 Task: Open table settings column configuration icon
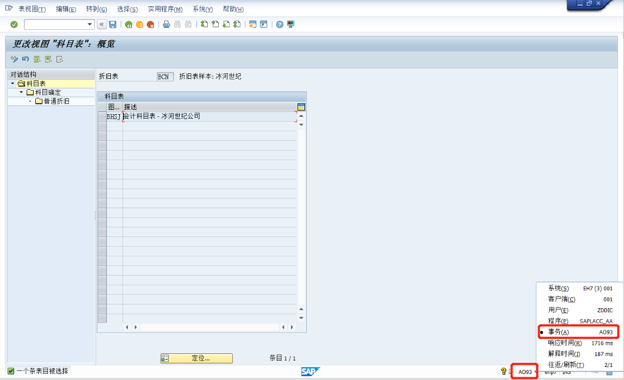pyautogui.click(x=301, y=107)
